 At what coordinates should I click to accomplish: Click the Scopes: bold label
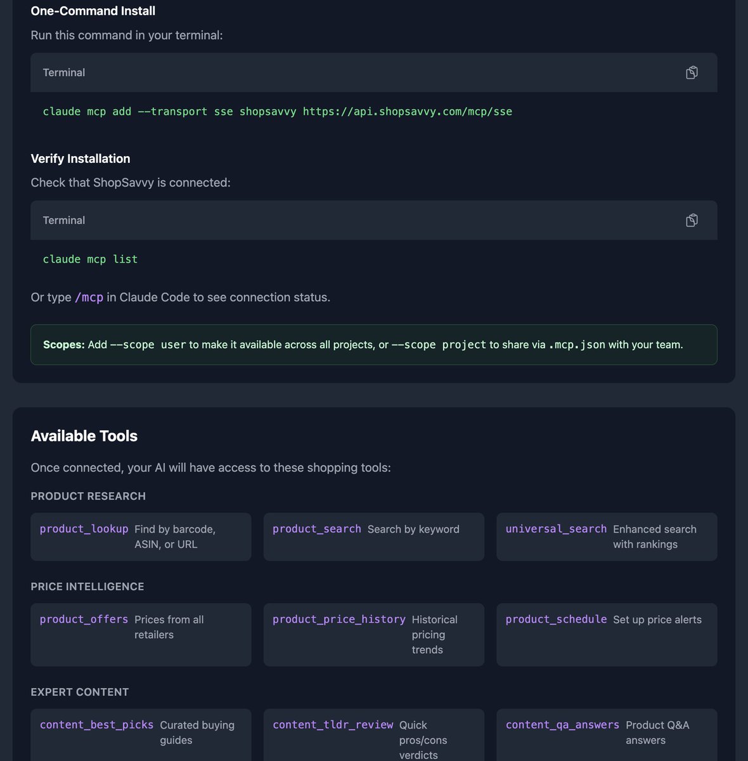[63, 345]
